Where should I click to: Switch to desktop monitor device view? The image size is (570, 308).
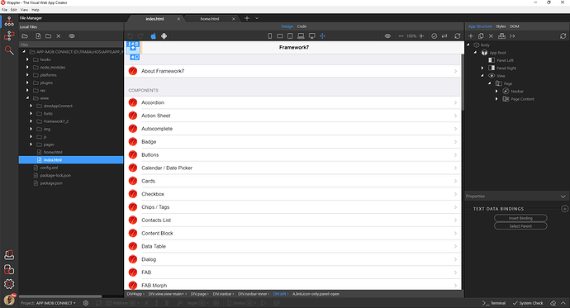point(312,36)
